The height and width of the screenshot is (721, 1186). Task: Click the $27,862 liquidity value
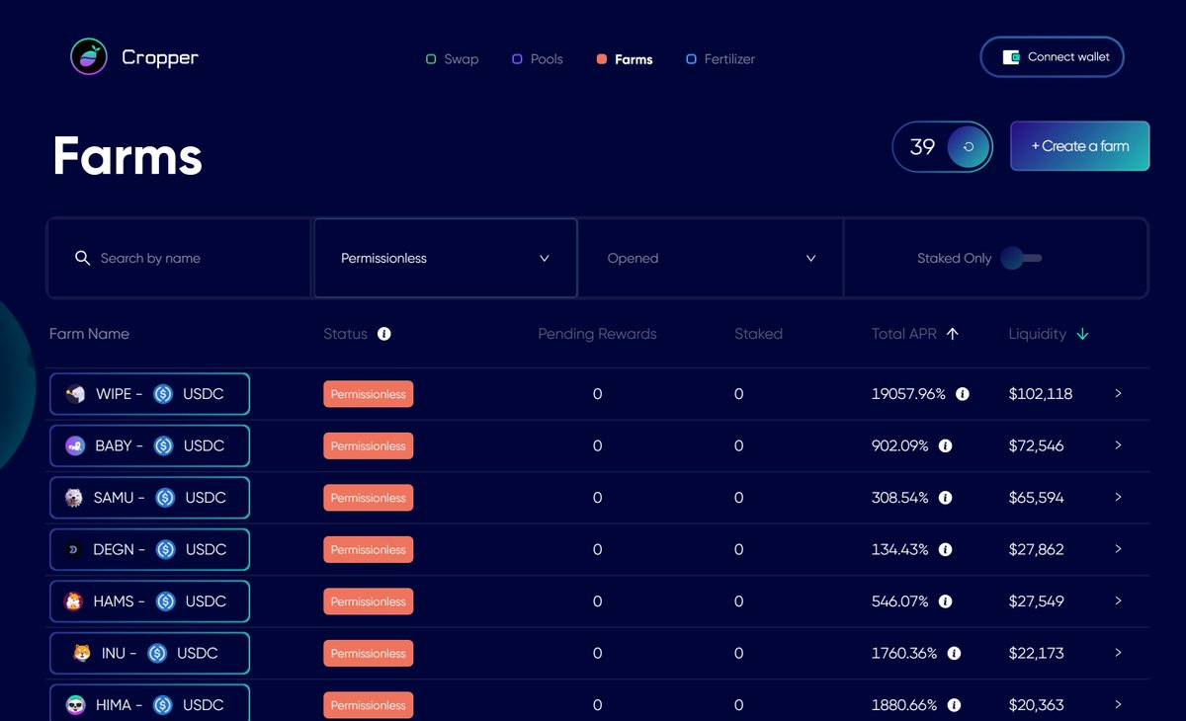coord(1036,550)
